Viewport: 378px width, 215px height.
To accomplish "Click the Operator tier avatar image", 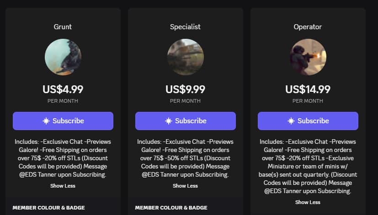I will click(308, 57).
